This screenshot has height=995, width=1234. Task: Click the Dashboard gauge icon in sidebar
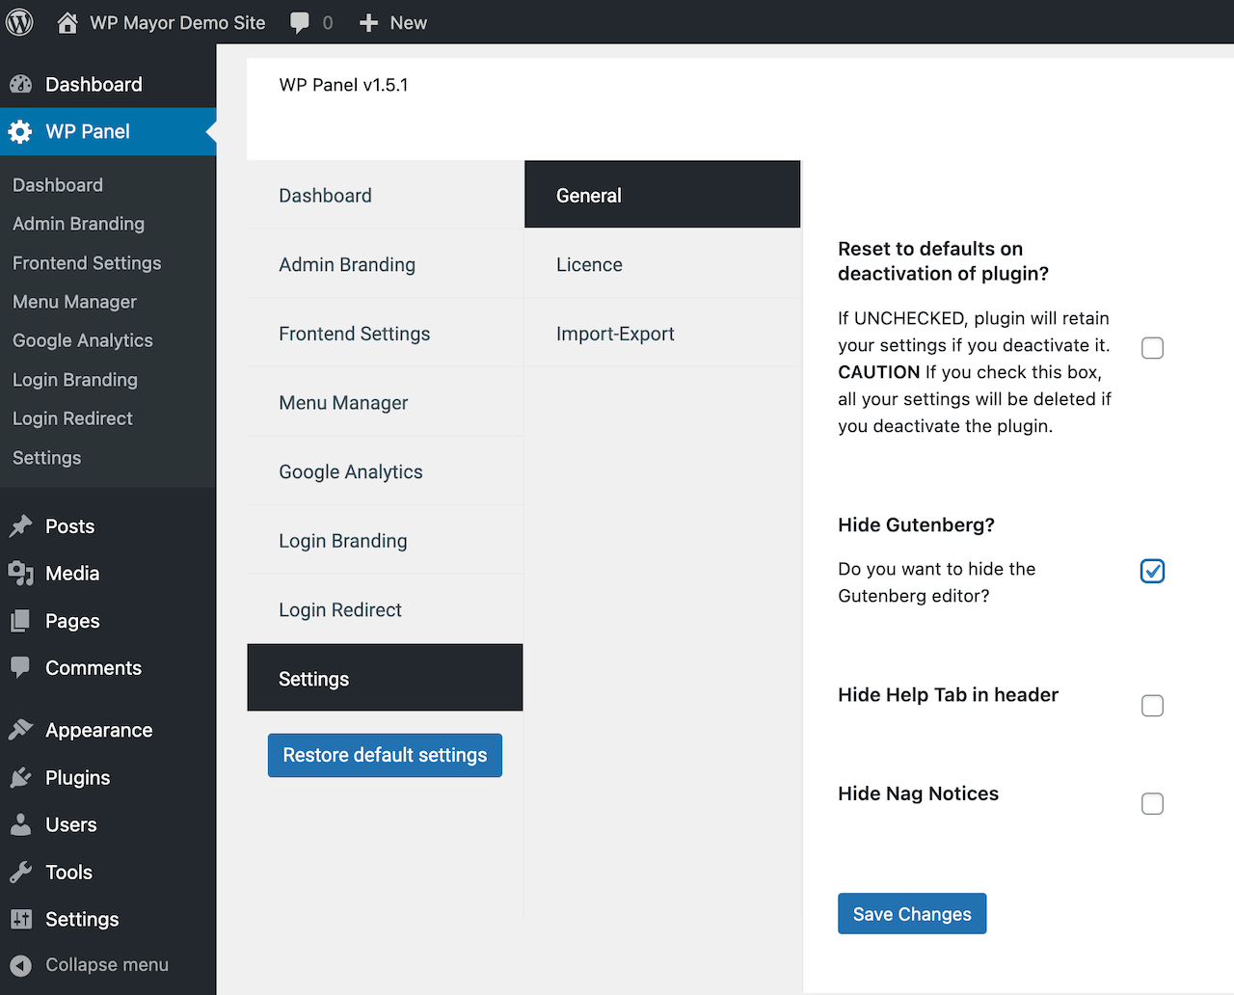pyautogui.click(x=21, y=85)
